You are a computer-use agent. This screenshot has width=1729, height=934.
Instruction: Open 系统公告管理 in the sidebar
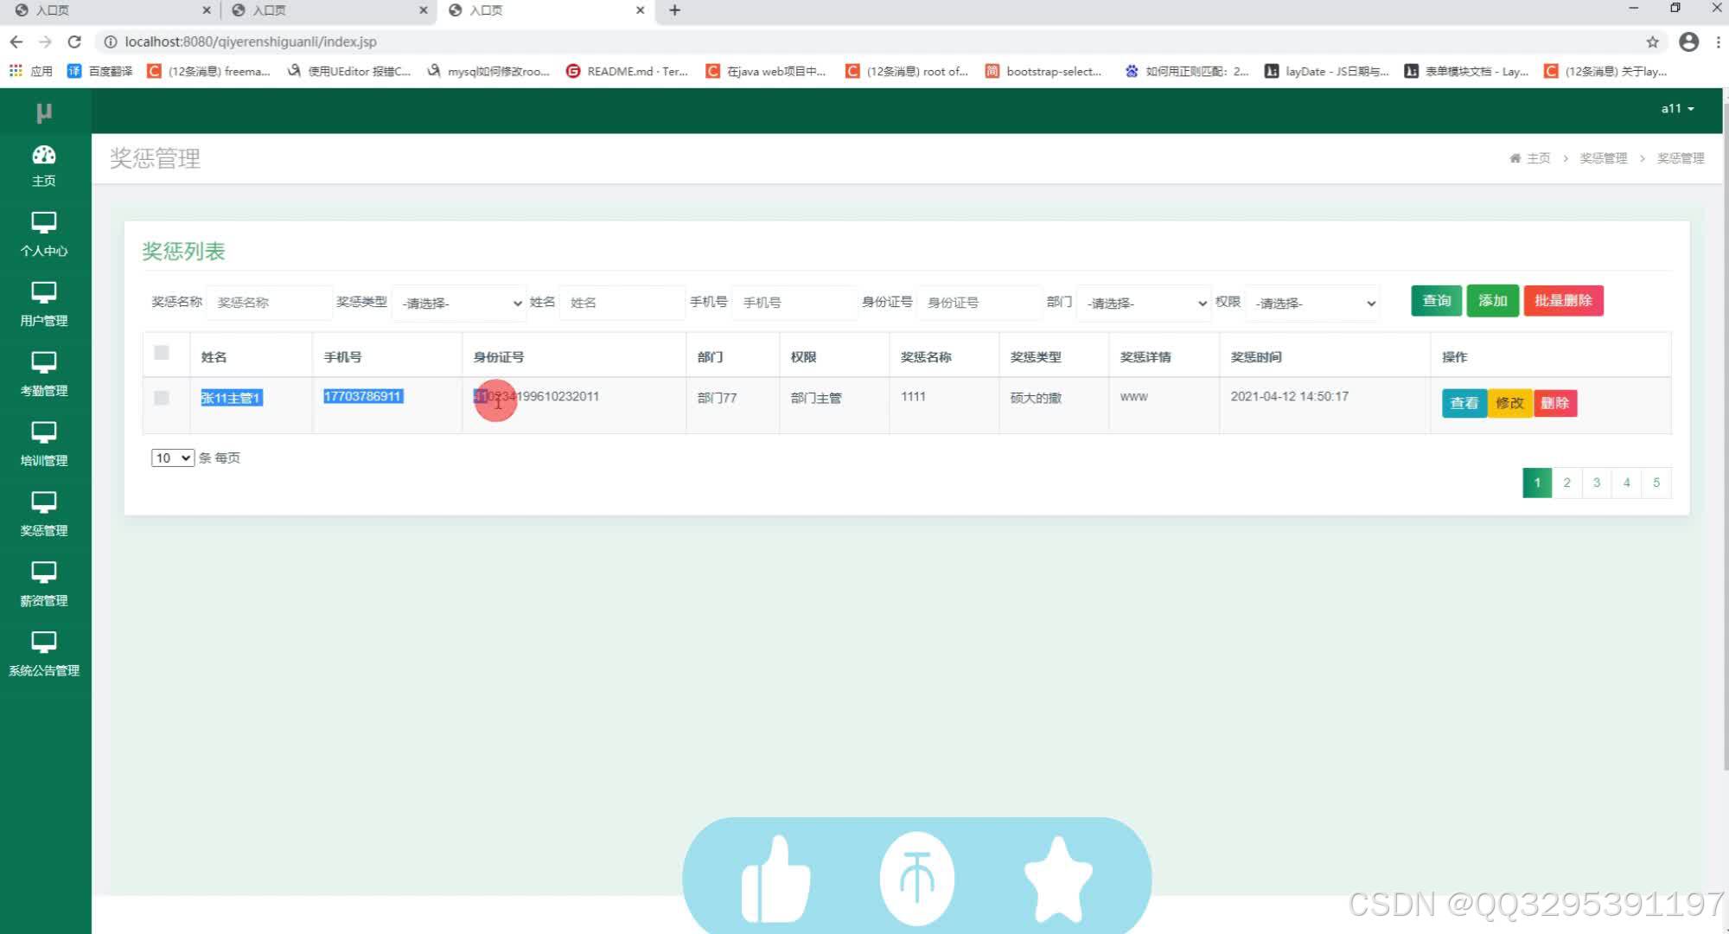(x=44, y=655)
